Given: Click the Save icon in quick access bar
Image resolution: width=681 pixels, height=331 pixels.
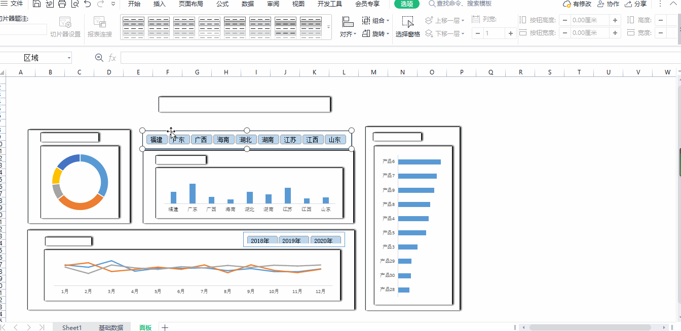Looking at the screenshot, I should (x=36, y=4).
